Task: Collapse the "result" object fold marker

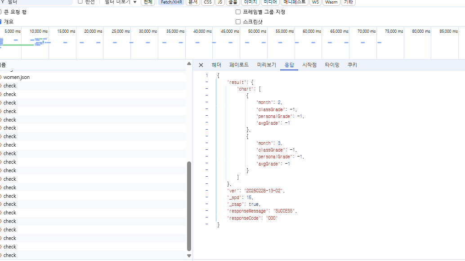Action: [x=206, y=82]
